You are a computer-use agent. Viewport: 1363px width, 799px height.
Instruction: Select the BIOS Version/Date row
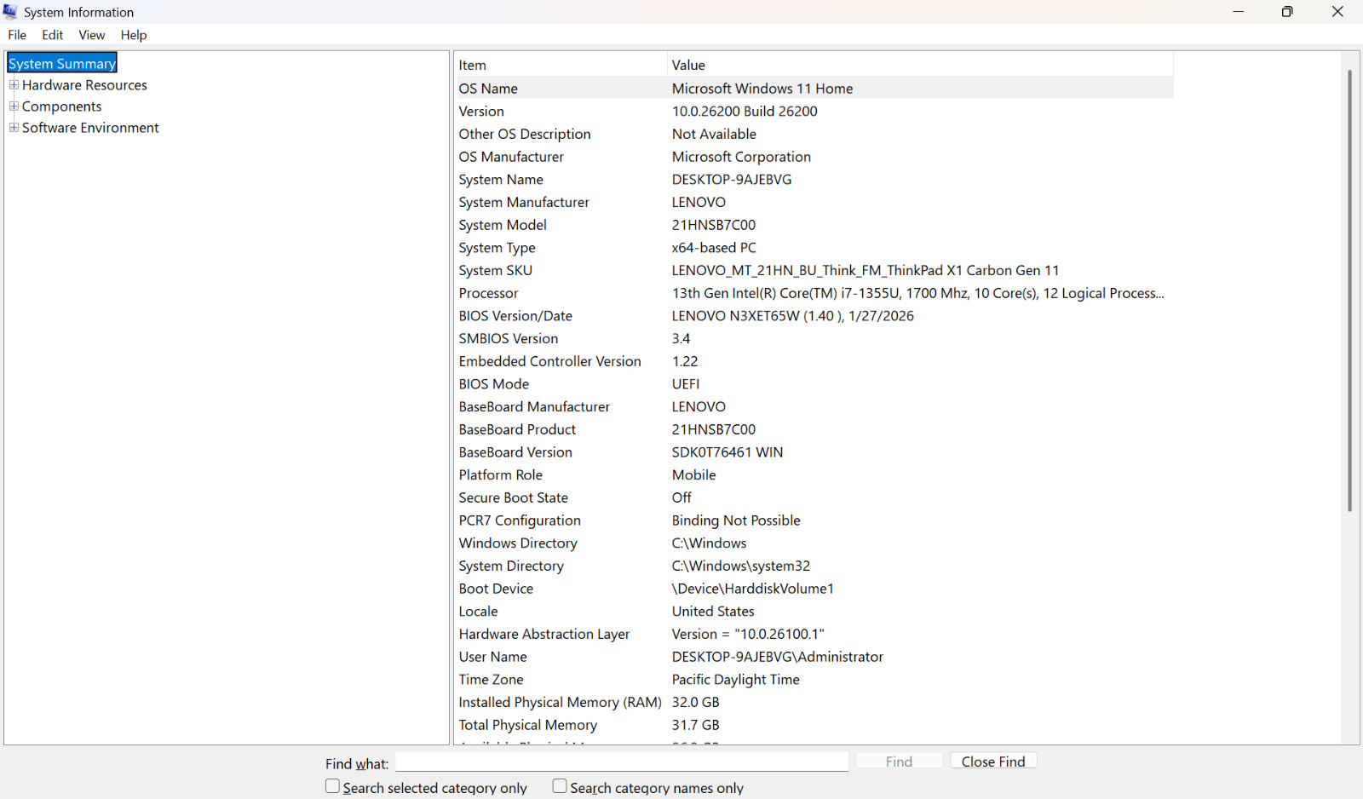(x=815, y=316)
